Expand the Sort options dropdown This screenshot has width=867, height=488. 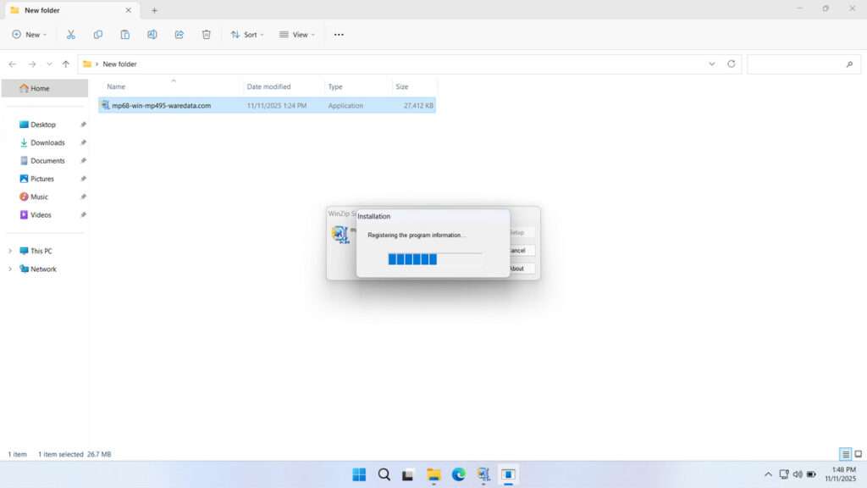[x=247, y=34]
